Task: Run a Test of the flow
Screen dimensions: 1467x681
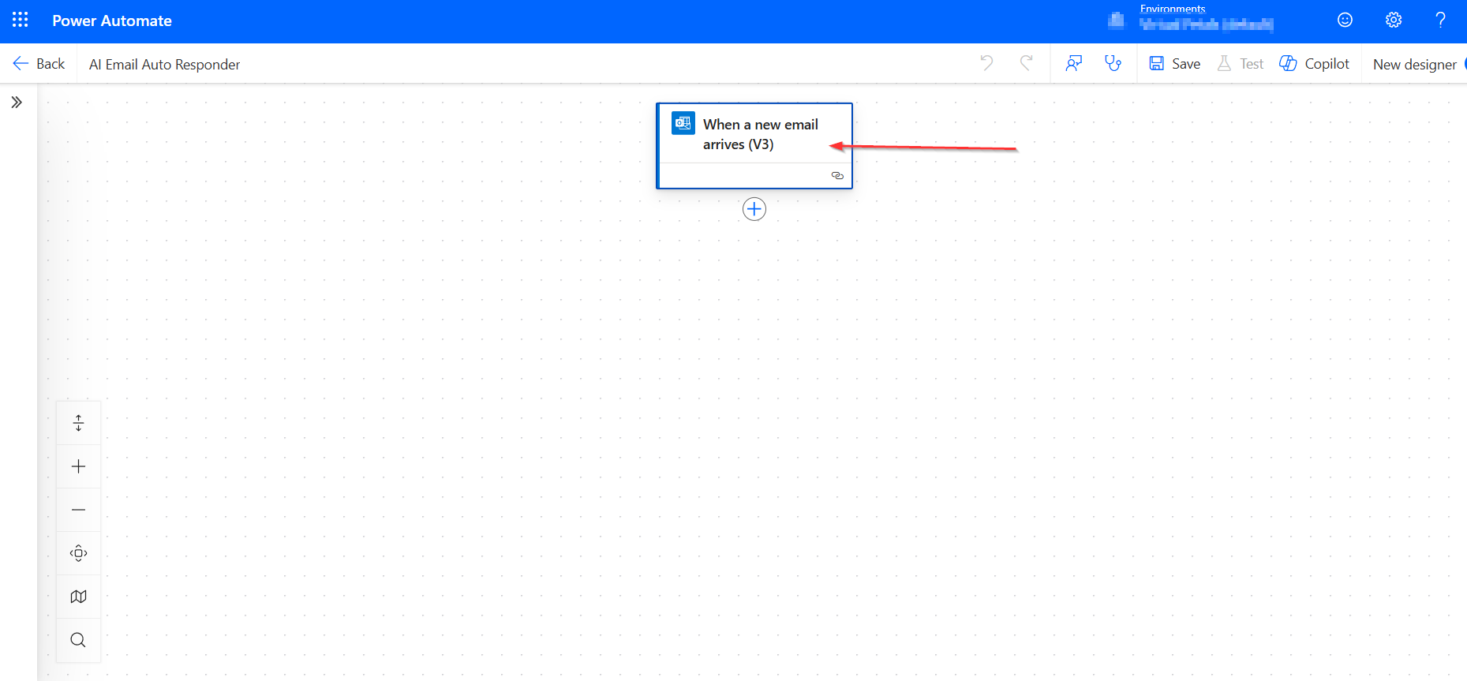Action: tap(1241, 64)
